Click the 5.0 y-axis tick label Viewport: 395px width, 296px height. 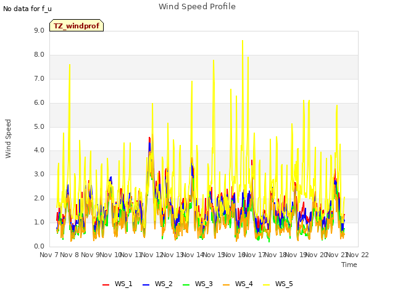(x=39, y=126)
